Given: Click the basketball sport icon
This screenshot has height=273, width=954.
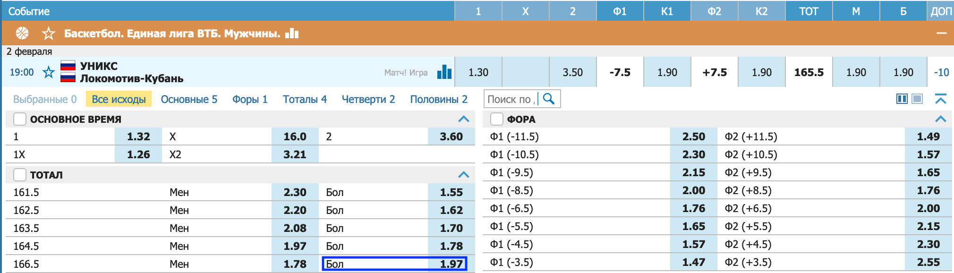Looking at the screenshot, I should [22, 33].
